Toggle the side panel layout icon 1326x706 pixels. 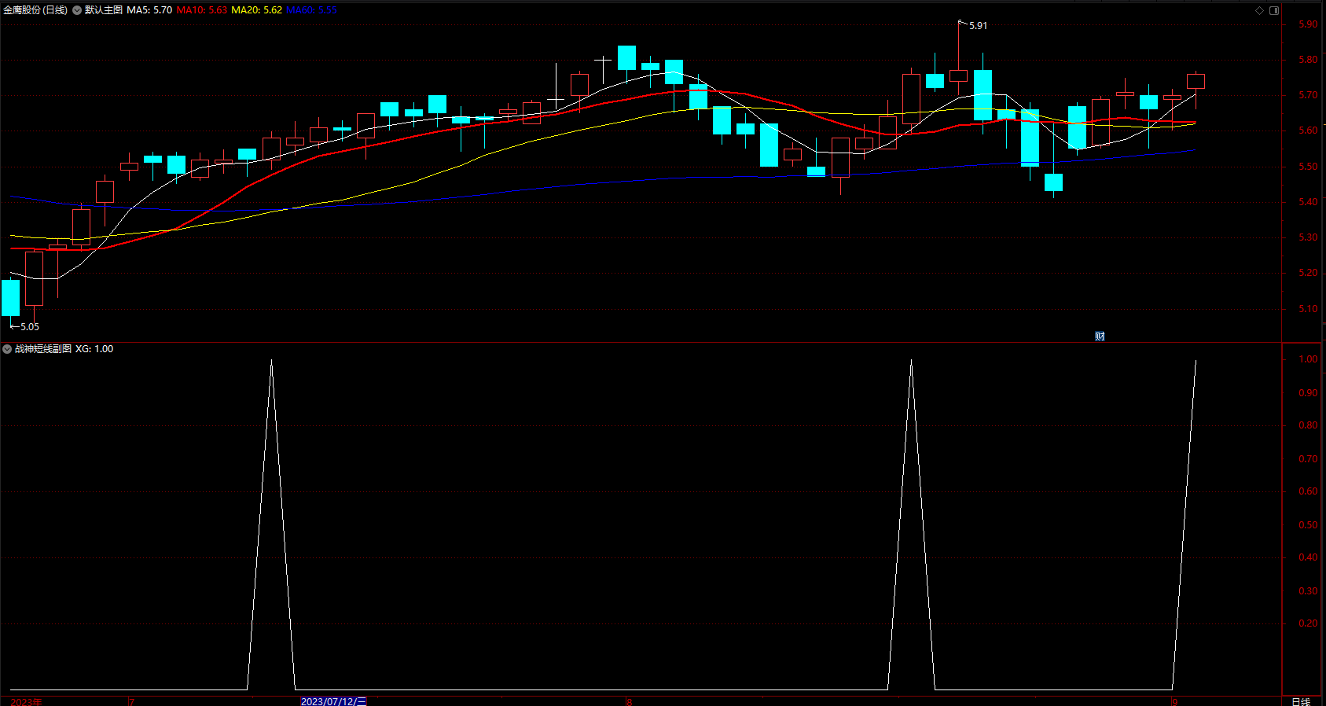click(1274, 10)
